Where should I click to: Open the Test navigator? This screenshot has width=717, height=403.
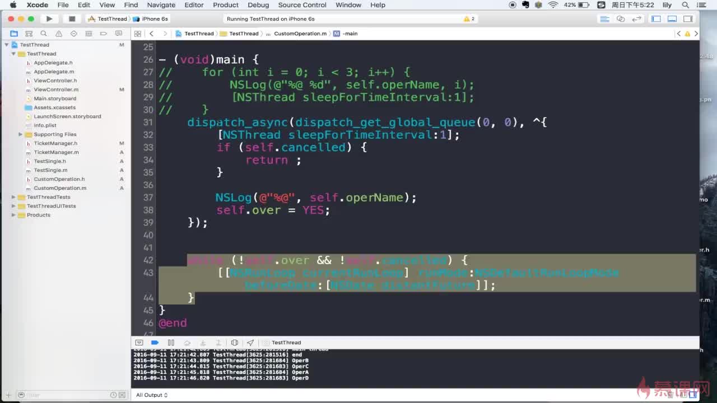point(74,34)
